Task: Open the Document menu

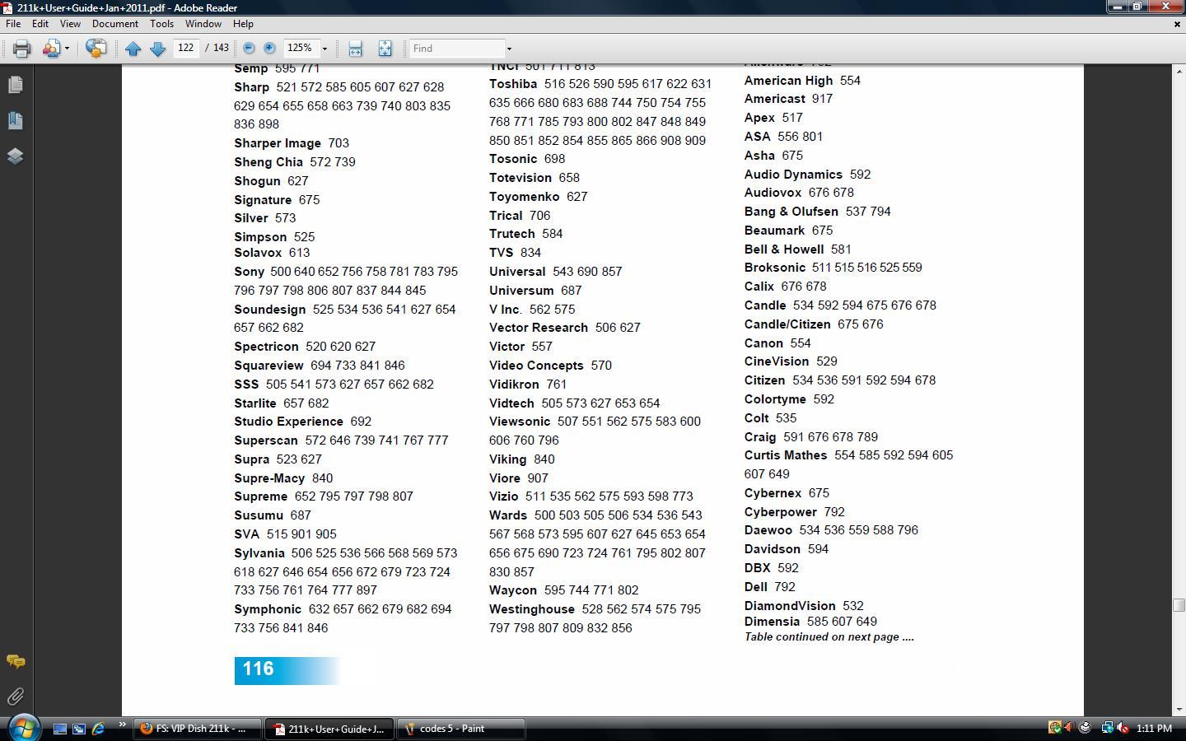Action: point(114,24)
